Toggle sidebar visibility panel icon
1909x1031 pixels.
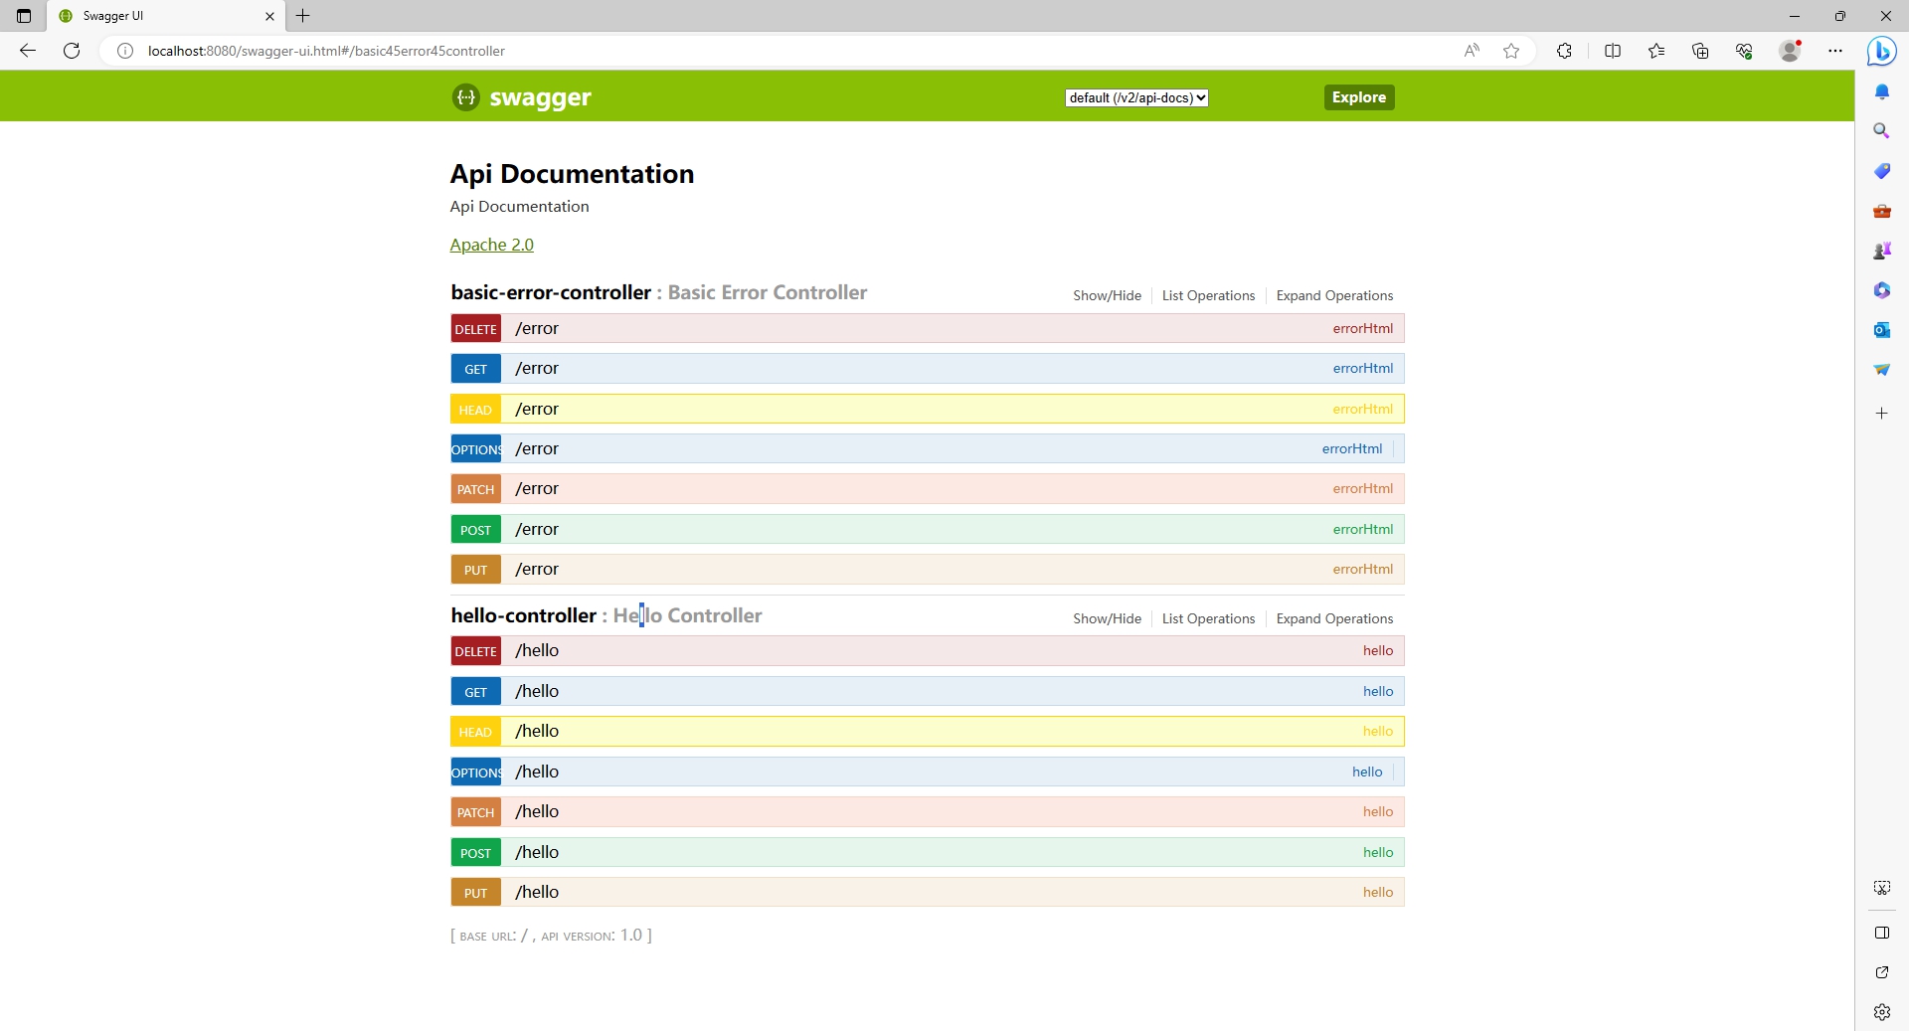pos(1881,933)
